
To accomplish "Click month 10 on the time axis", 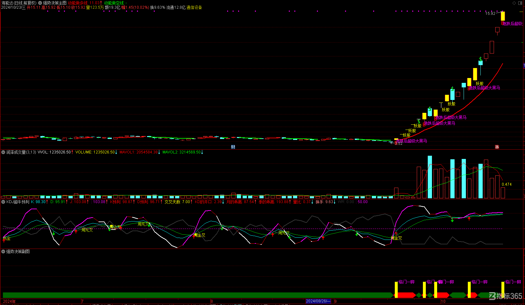I will (443, 301).
